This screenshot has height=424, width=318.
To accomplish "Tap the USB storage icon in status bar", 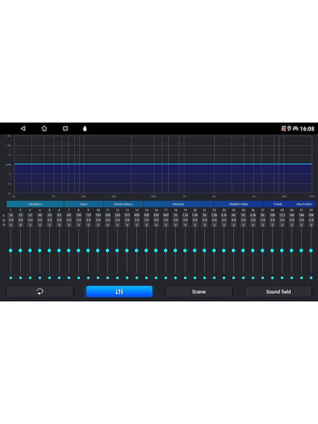I will pyautogui.click(x=85, y=128).
